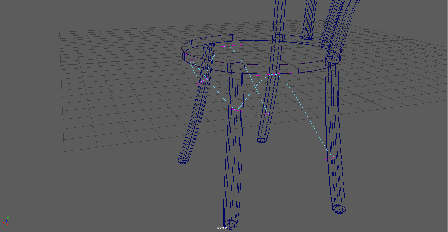
Task: Click bottom cap of front right leg
Action: [339, 209]
